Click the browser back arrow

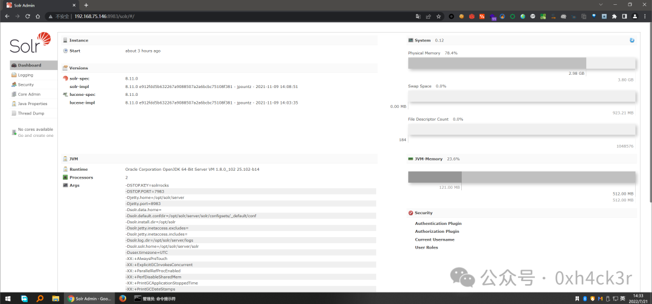pos(7,16)
